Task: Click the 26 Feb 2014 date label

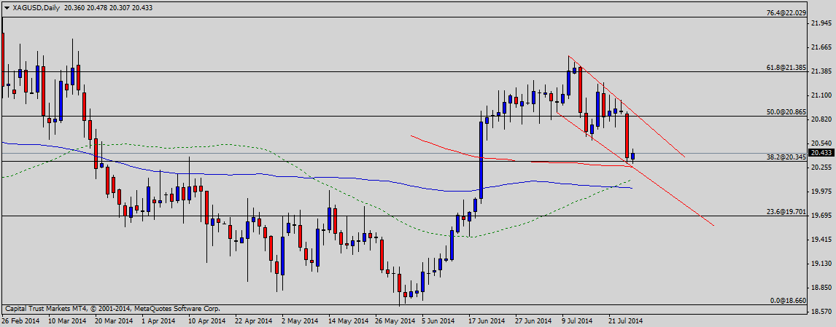Action: pos(22,320)
